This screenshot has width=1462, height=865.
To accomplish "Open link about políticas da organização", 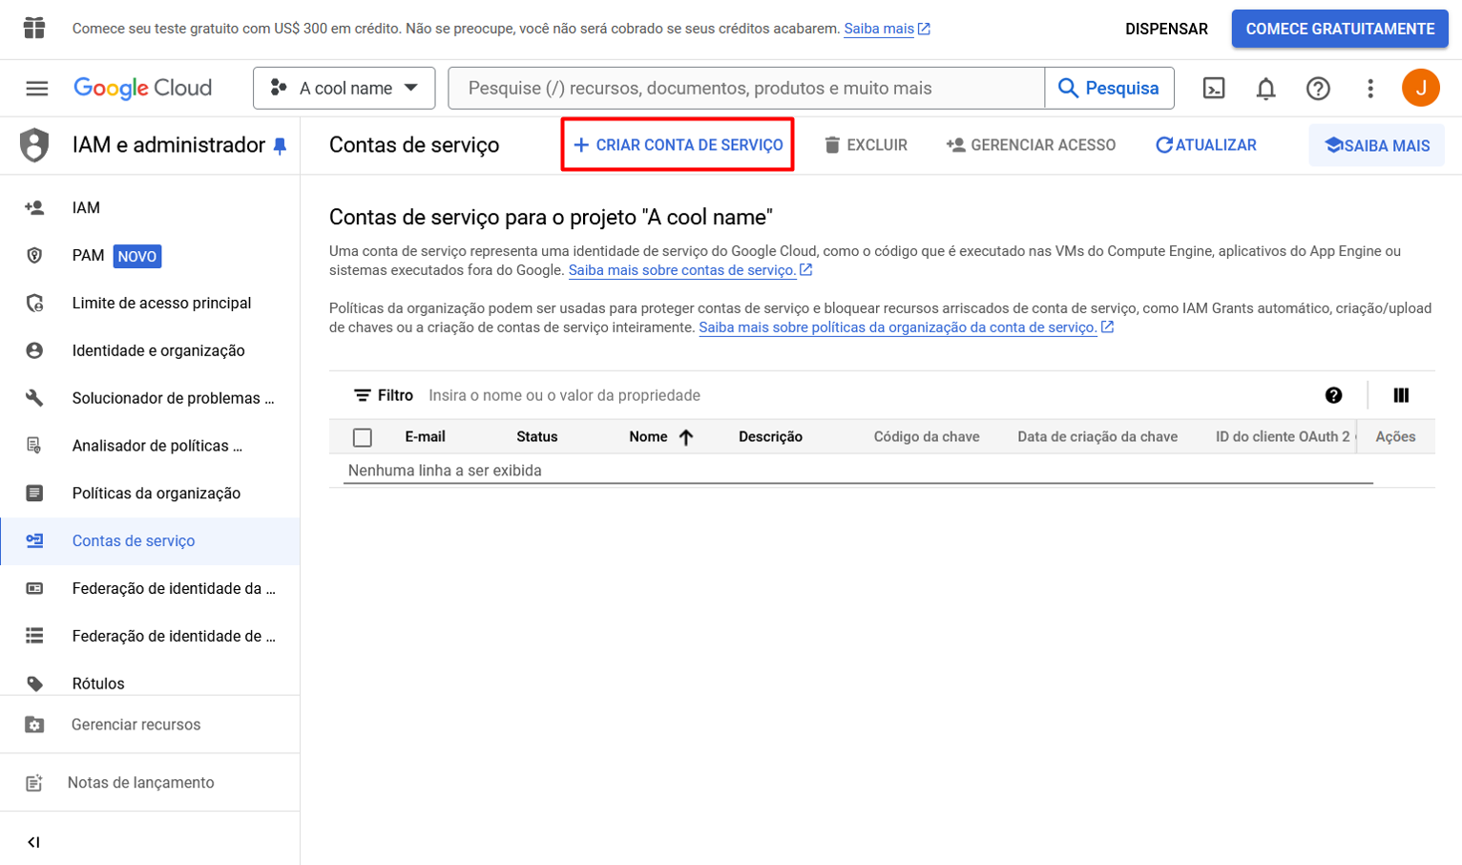I will (x=906, y=327).
